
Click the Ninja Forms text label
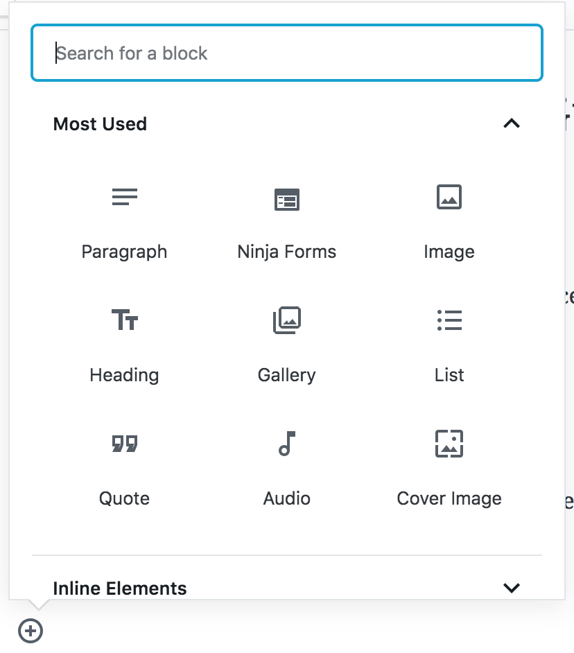tap(286, 252)
